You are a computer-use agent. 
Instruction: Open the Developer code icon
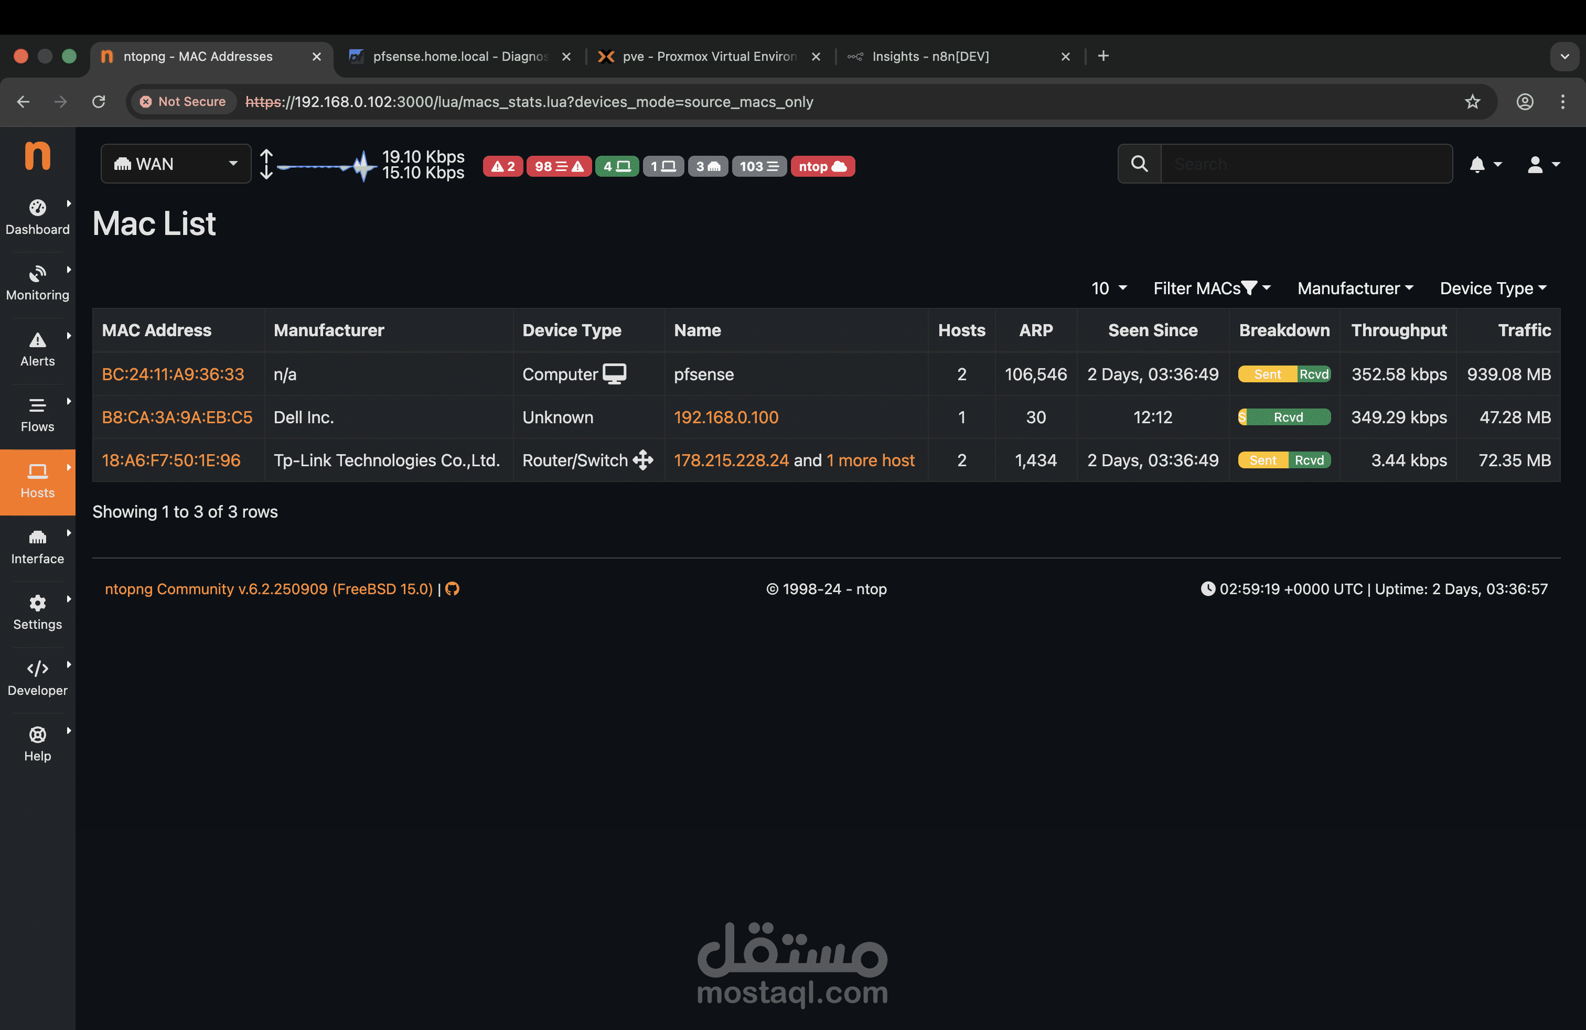pos(37,668)
